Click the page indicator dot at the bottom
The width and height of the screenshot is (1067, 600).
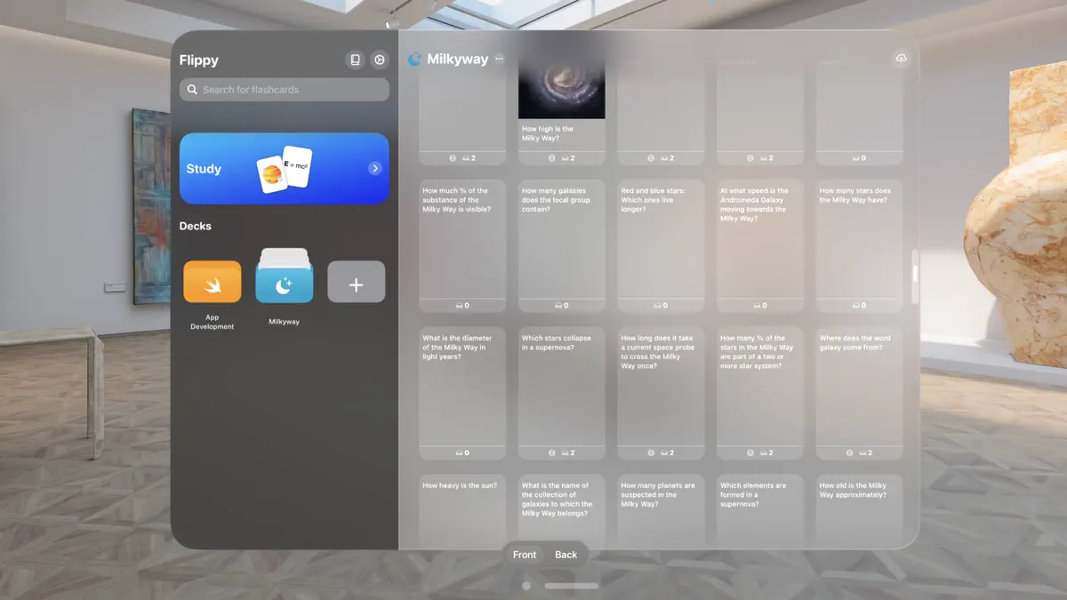(525, 586)
